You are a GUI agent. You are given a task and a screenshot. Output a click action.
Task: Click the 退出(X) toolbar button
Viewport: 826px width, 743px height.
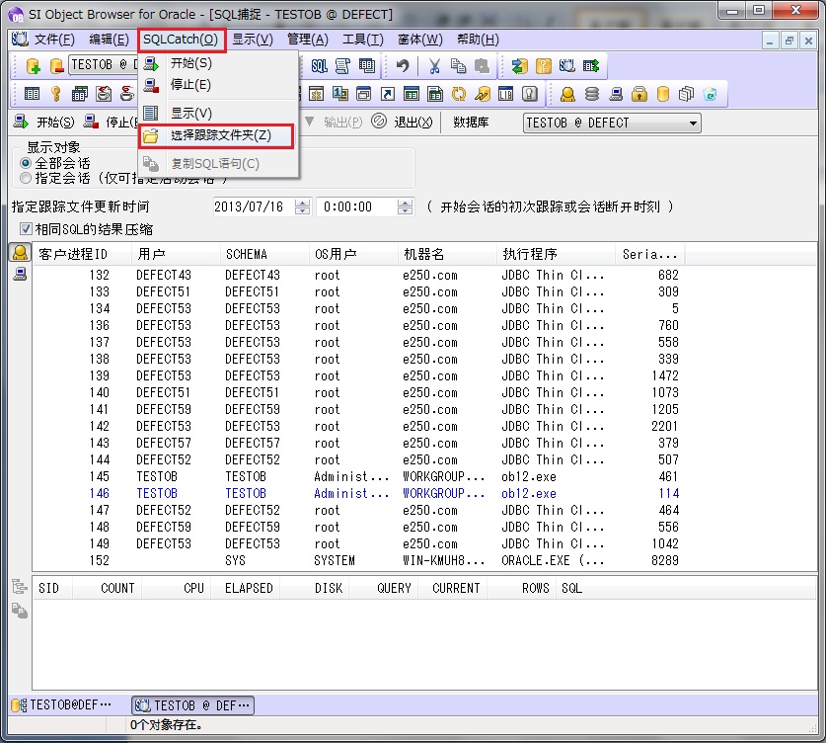[x=402, y=123]
